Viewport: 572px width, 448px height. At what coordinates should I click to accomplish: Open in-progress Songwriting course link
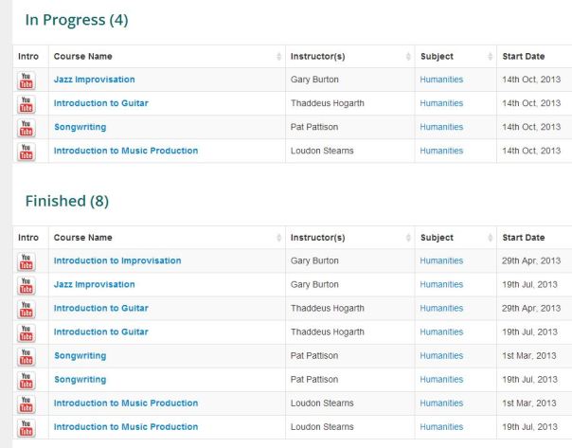click(80, 127)
